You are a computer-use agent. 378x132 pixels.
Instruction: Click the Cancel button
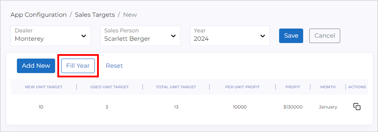coord(324,36)
